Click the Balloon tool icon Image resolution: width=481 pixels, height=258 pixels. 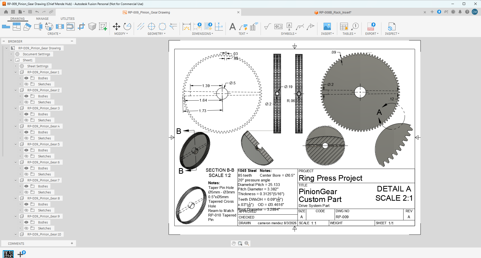click(355, 27)
